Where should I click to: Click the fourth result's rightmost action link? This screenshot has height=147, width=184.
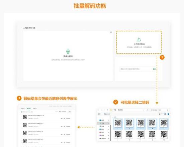(x=68, y=142)
